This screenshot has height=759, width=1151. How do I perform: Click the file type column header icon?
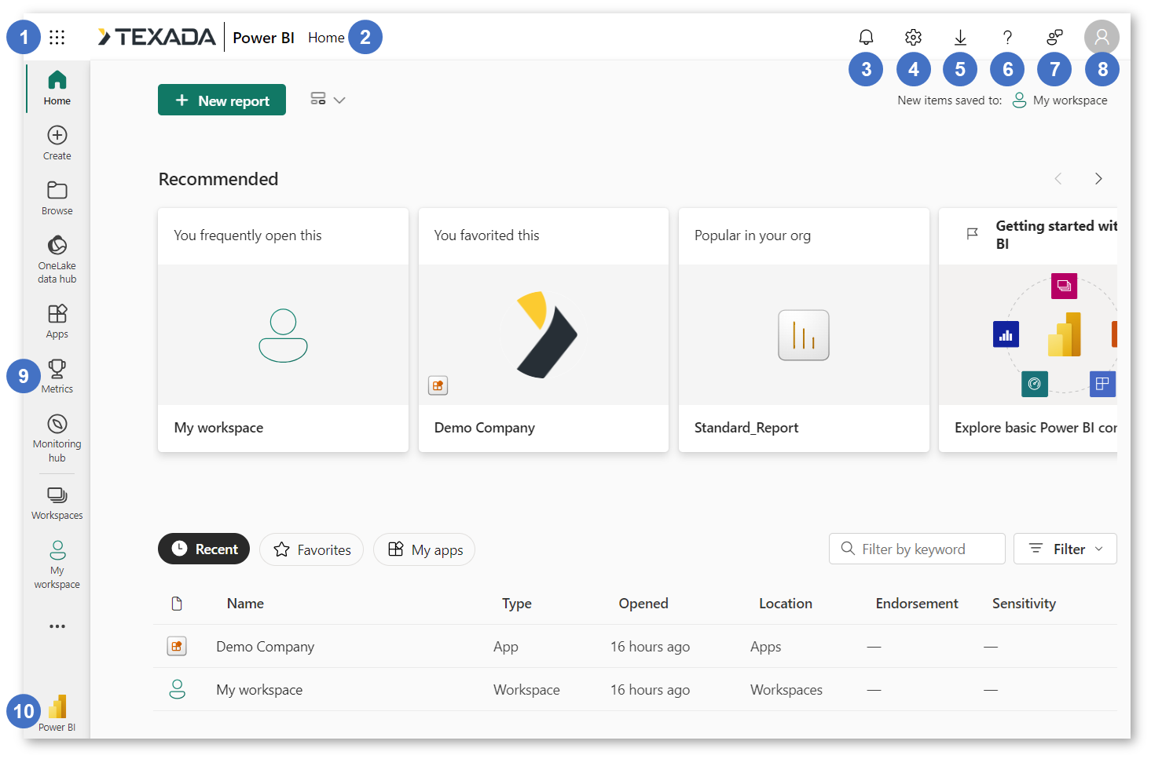coord(177,603)
